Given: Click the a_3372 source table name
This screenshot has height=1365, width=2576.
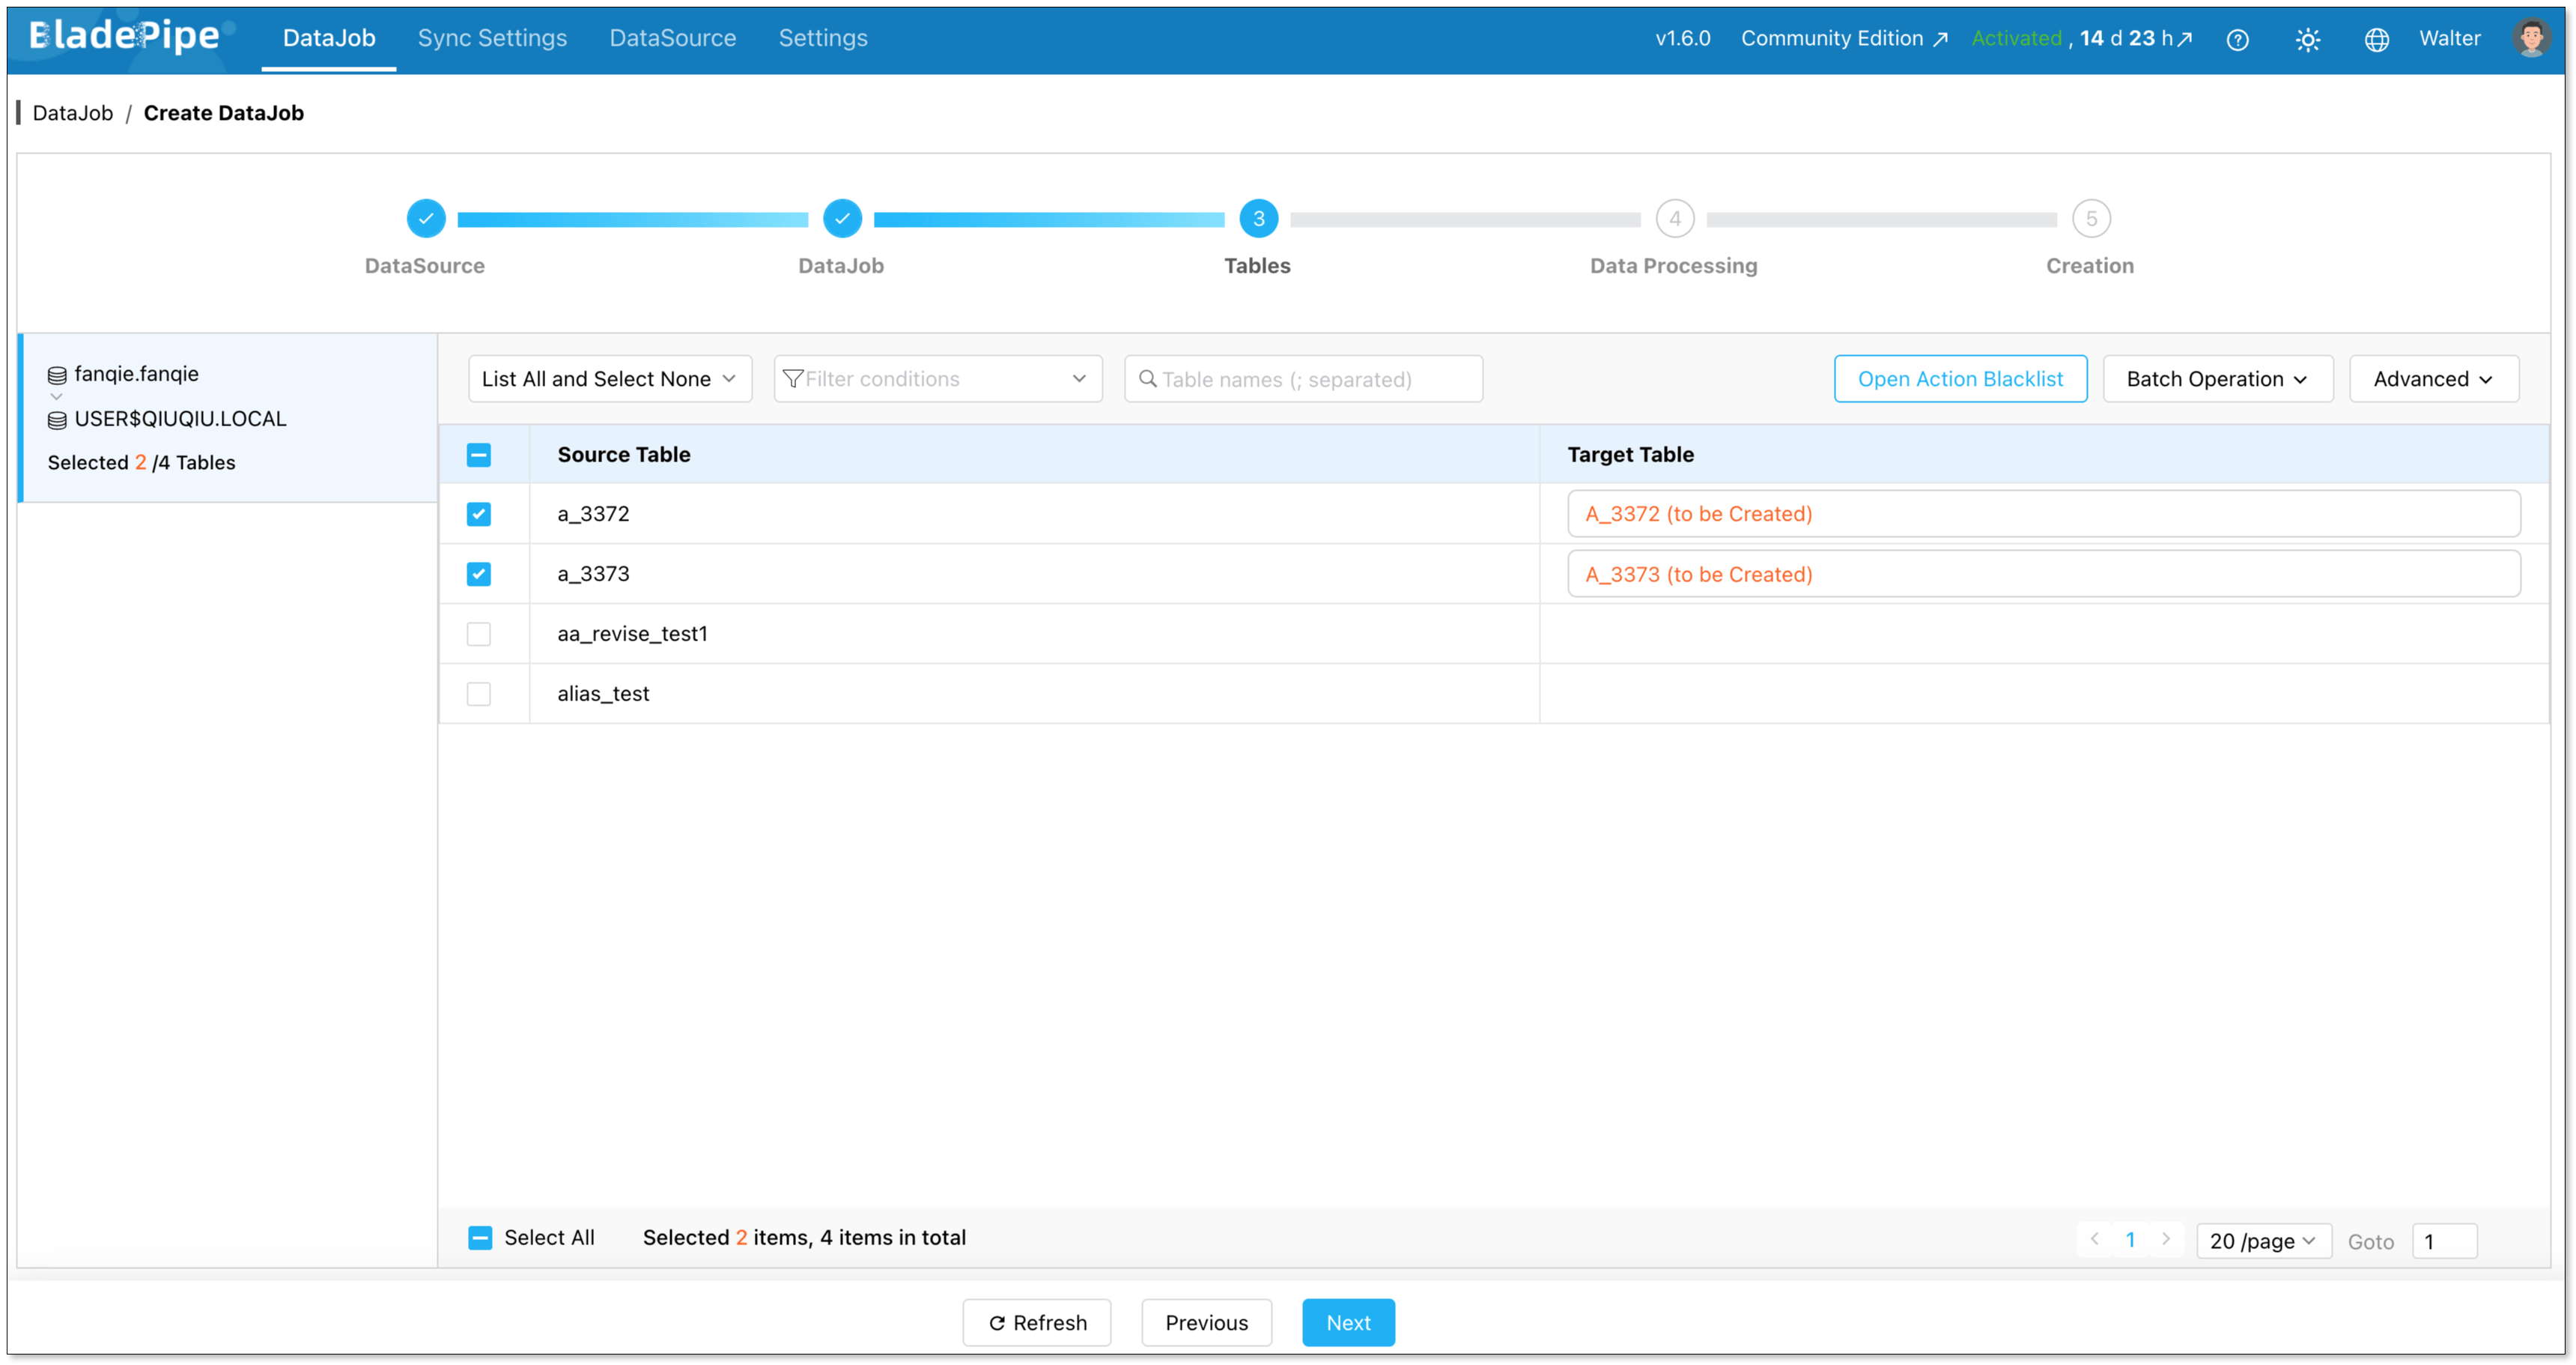Looking at the screenshot, I should [x=593, y=513].
